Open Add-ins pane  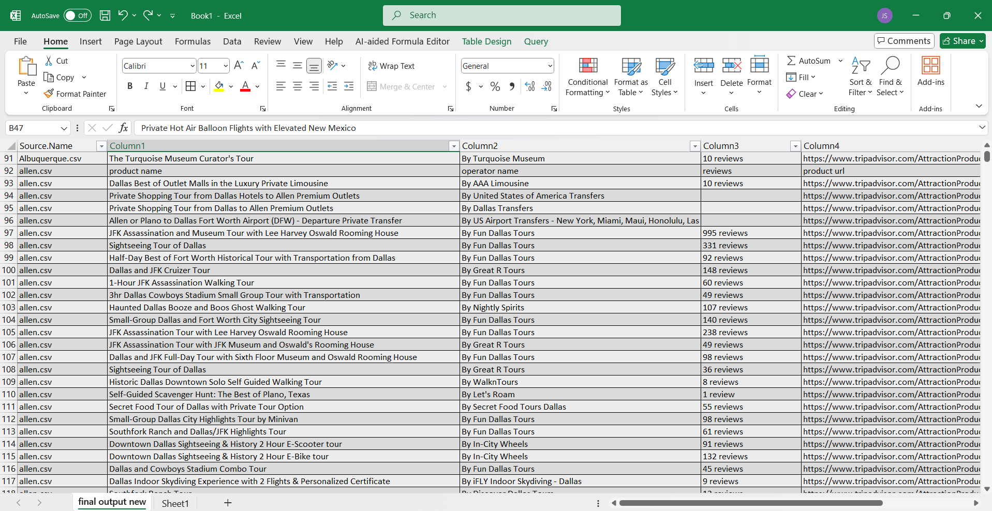point(931,72)
